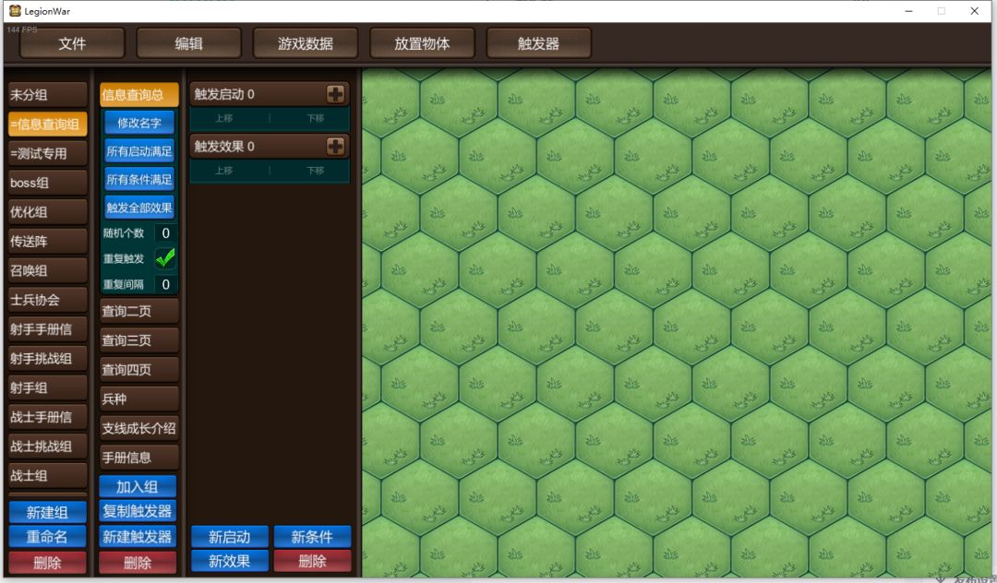Select the 射手挑战组 group
This screenshot has height=583, width=997.
[48, 358]
